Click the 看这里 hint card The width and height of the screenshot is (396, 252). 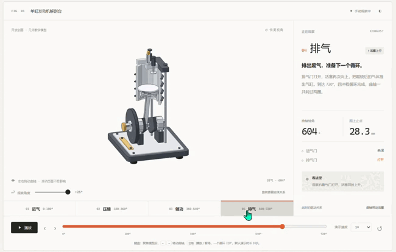343,181
